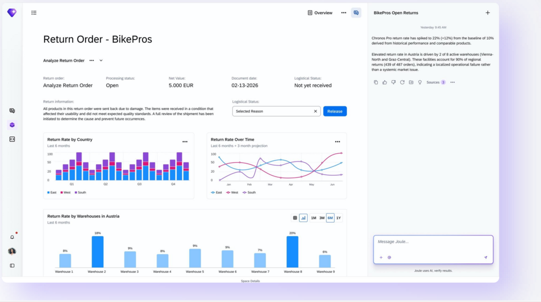Click the purple gem app logo

(12, 13)
